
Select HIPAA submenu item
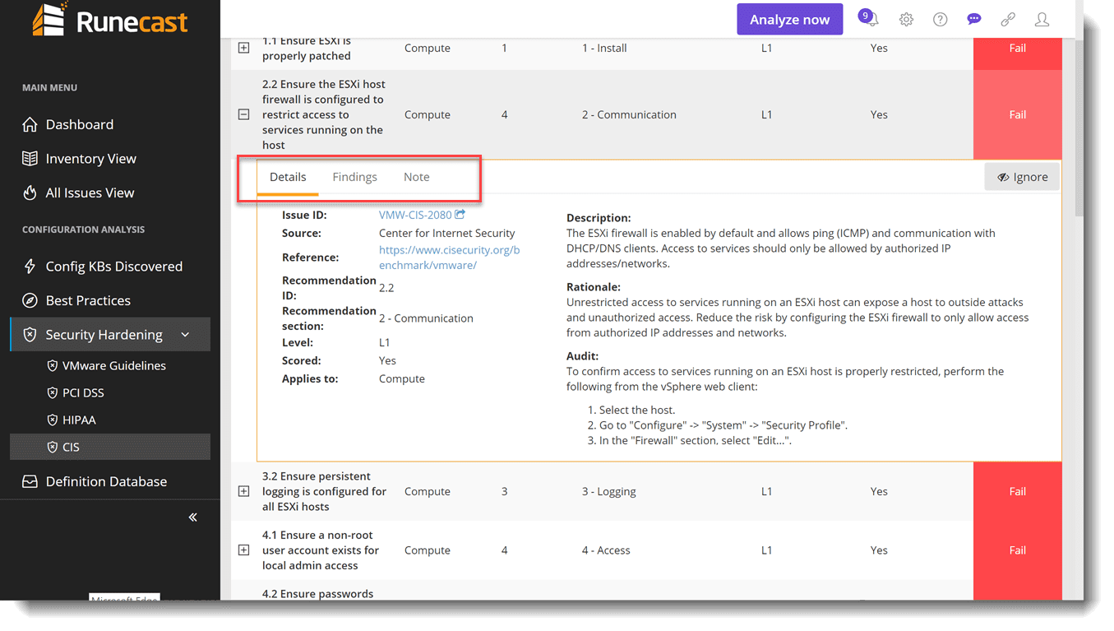tap(79, 420)
